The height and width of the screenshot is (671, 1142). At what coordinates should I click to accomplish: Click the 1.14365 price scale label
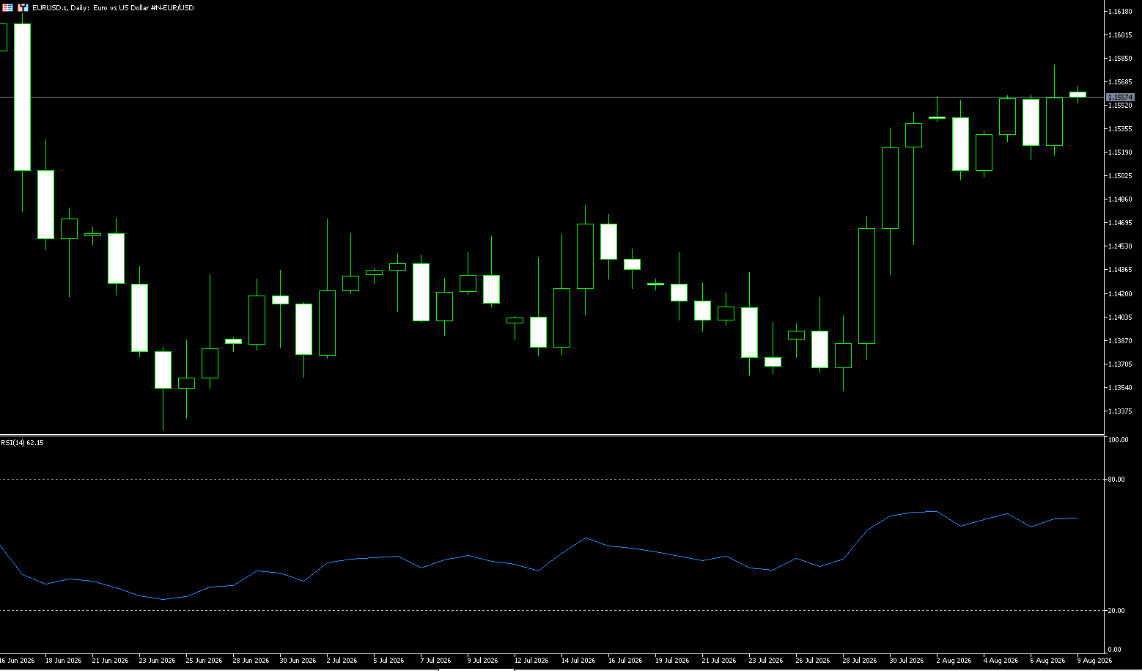tap(1119, 270)
